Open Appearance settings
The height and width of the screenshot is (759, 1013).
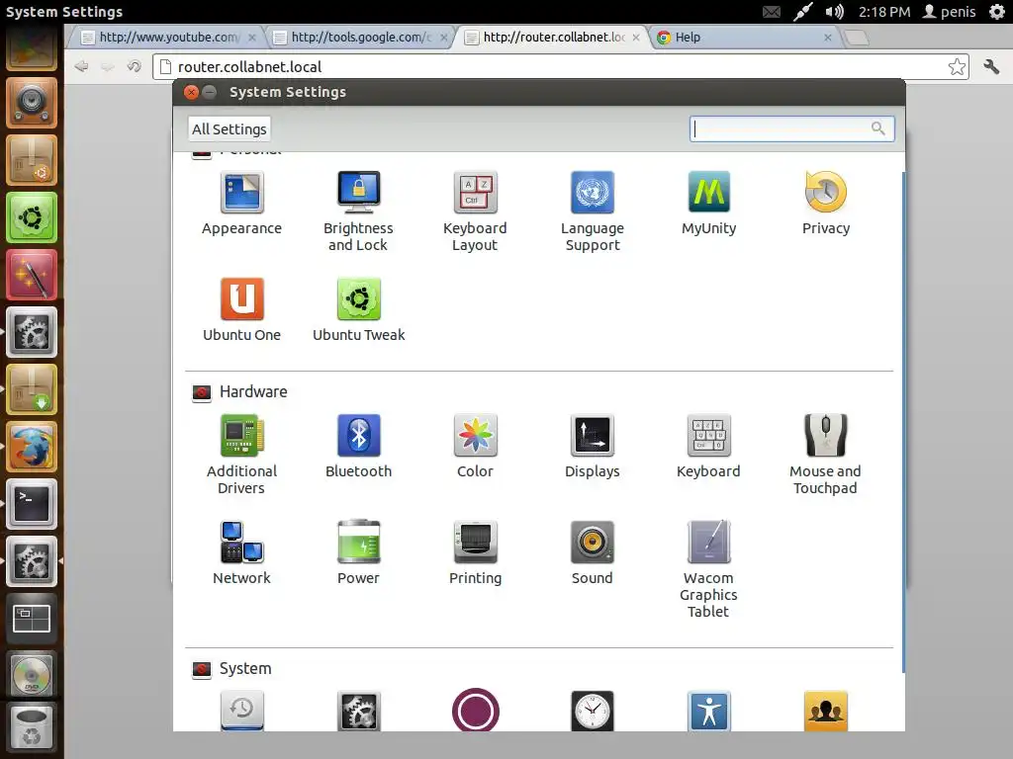point(241,204)
